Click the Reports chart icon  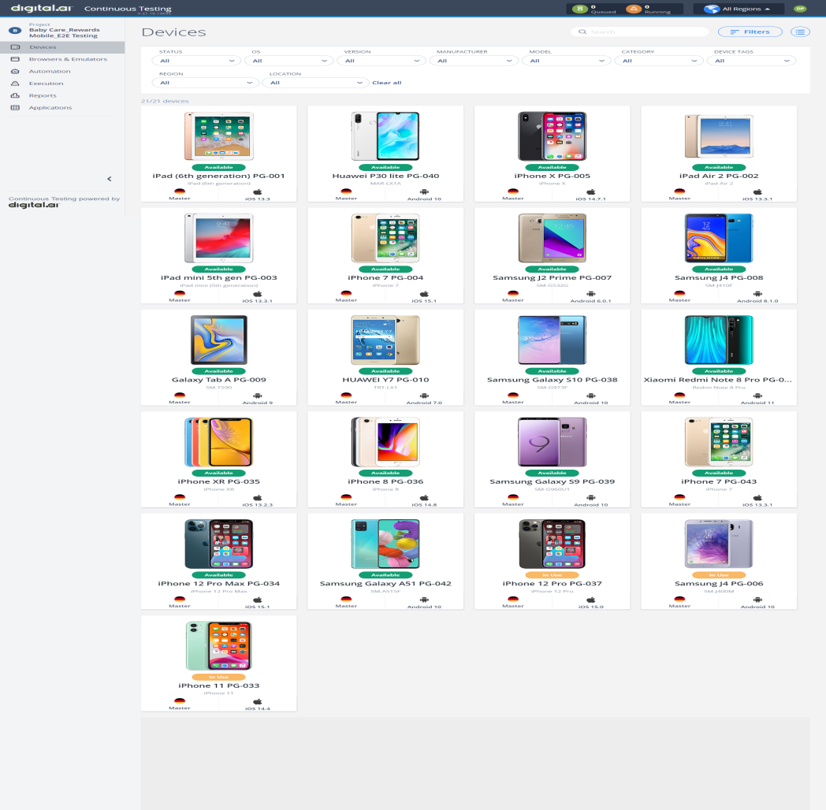(x=15, y=96)
